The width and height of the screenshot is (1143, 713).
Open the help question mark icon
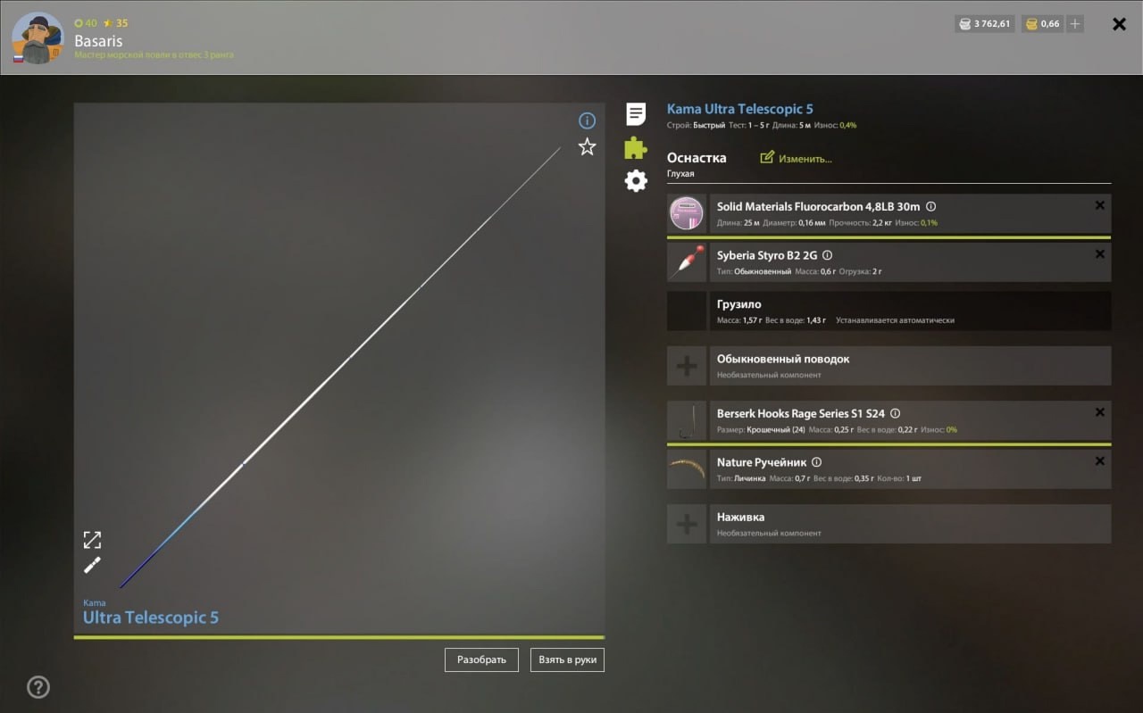click(38, 687)
